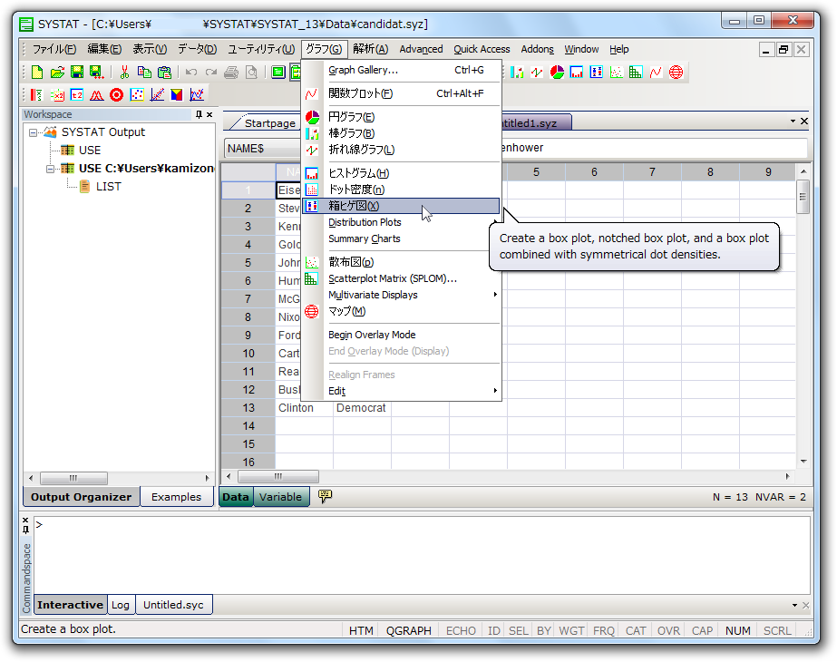Click the Save diskette toolbar icon

click(x=77, y=72)
